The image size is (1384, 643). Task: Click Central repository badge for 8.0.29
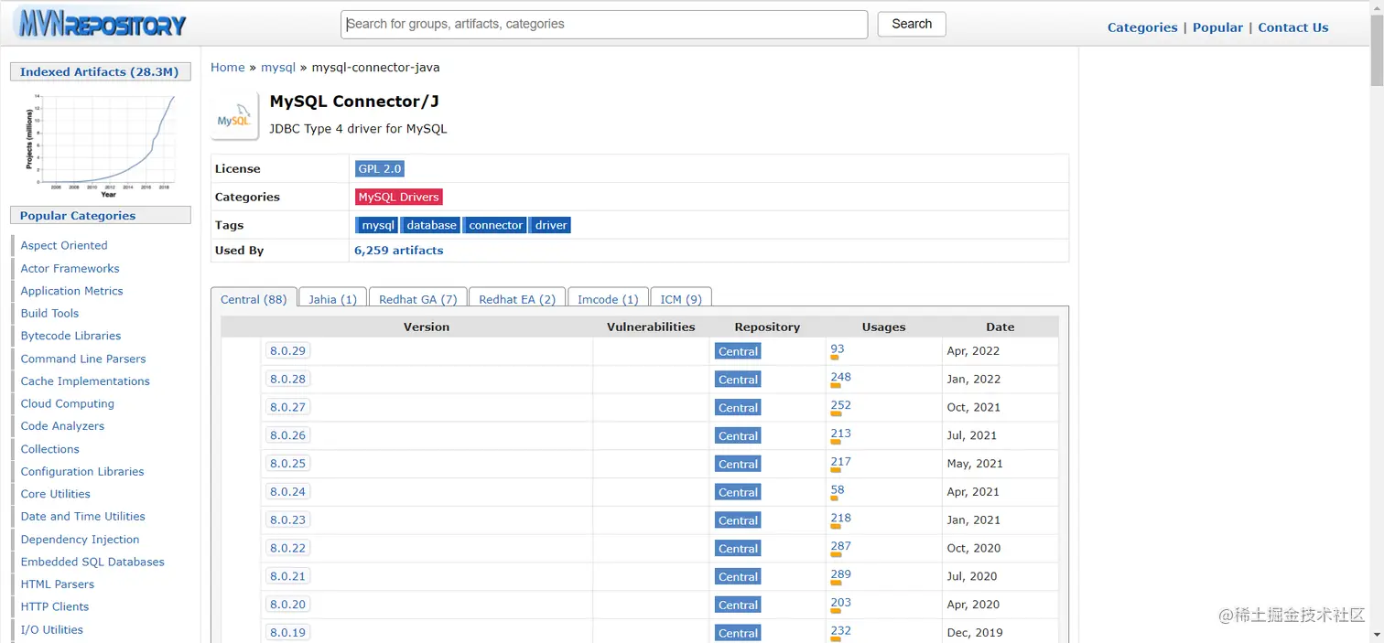point(738,352)
